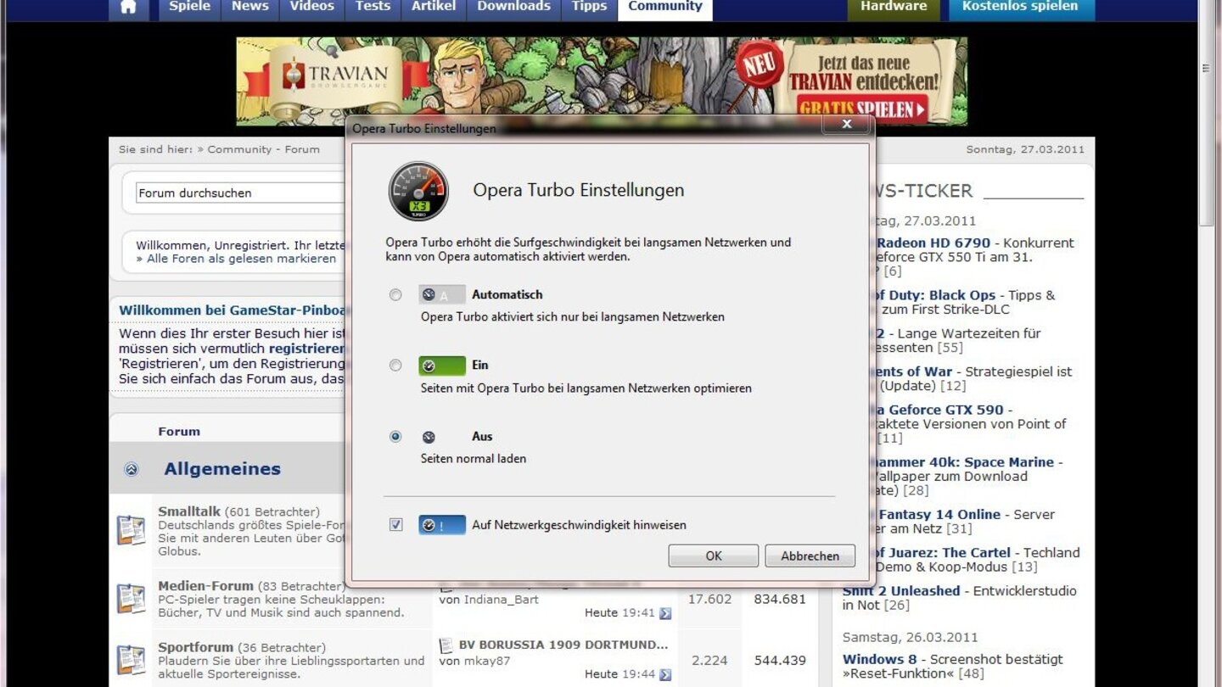
Task: Click the grey Automatisch mode icon
Action: [441, 295]
